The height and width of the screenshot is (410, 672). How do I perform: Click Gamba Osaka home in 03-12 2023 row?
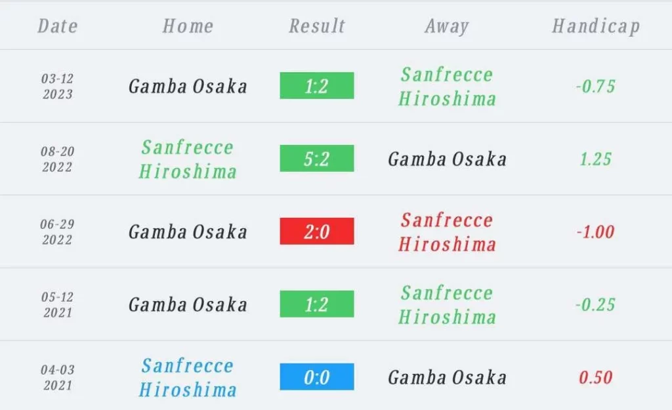[188, 87]
